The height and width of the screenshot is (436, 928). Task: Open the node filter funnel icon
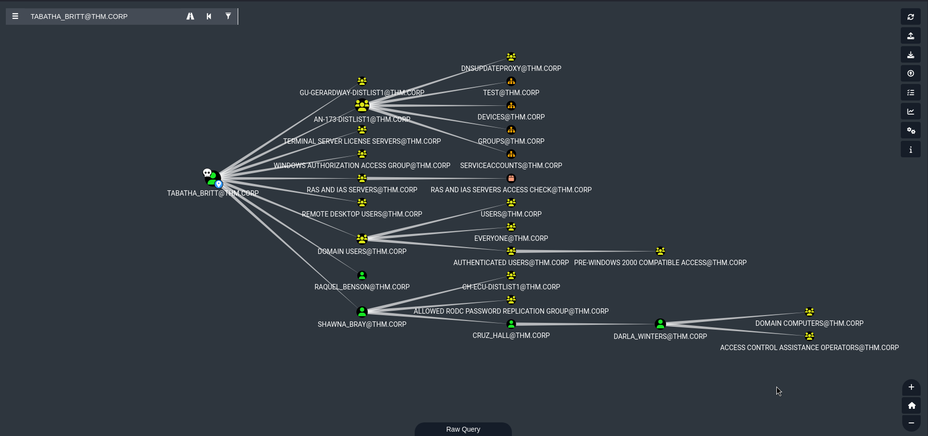228,17
